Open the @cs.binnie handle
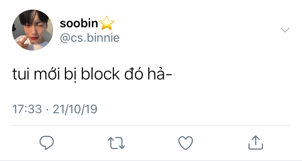302x161 pixels. (x=89, y=37)
